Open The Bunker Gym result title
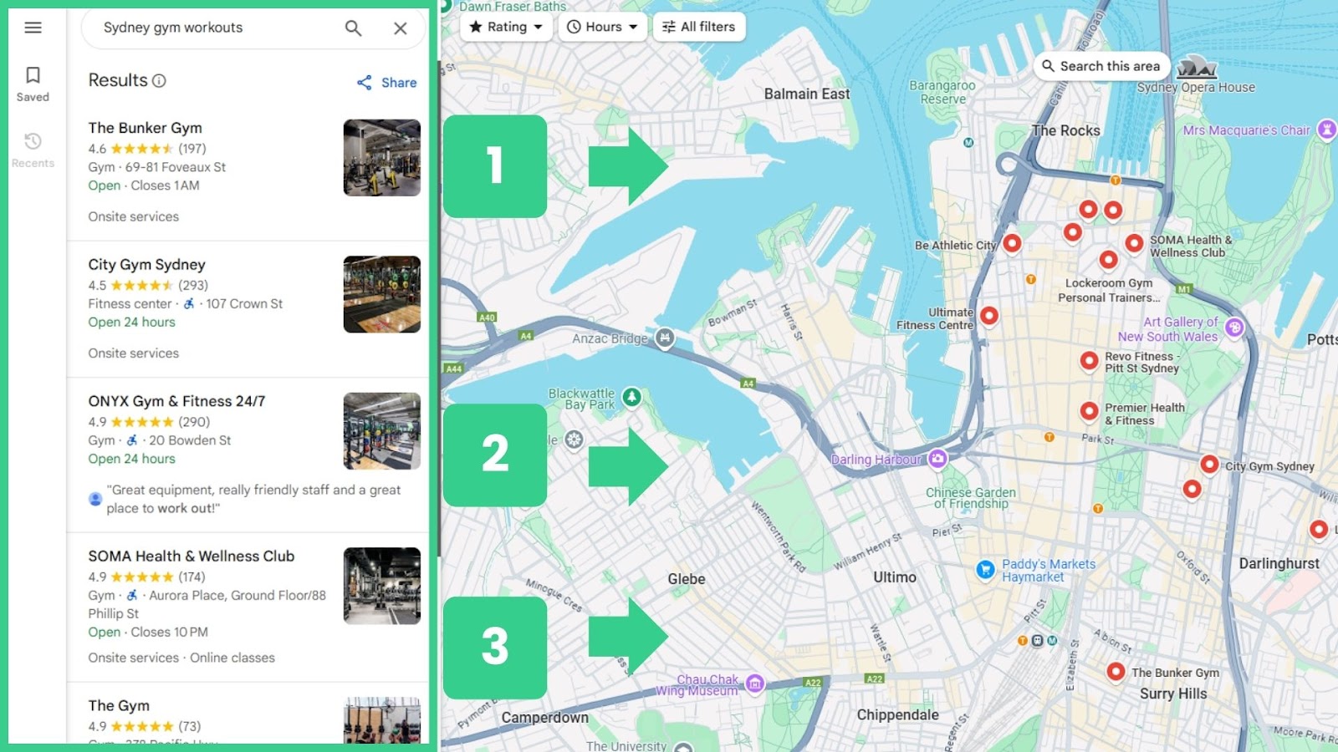Image resolution: width=1338 pixels, height=752 pixels. [146, 128]
